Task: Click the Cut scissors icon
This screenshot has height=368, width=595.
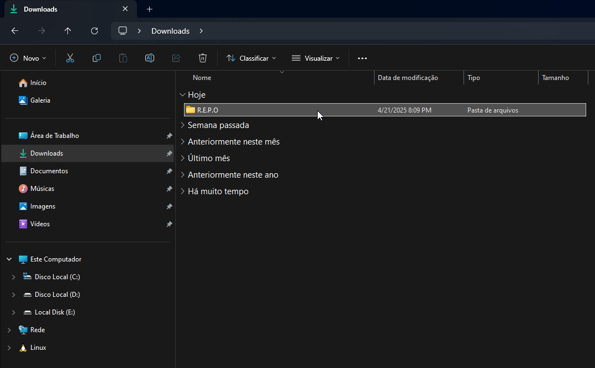Action: click(70, 58)
